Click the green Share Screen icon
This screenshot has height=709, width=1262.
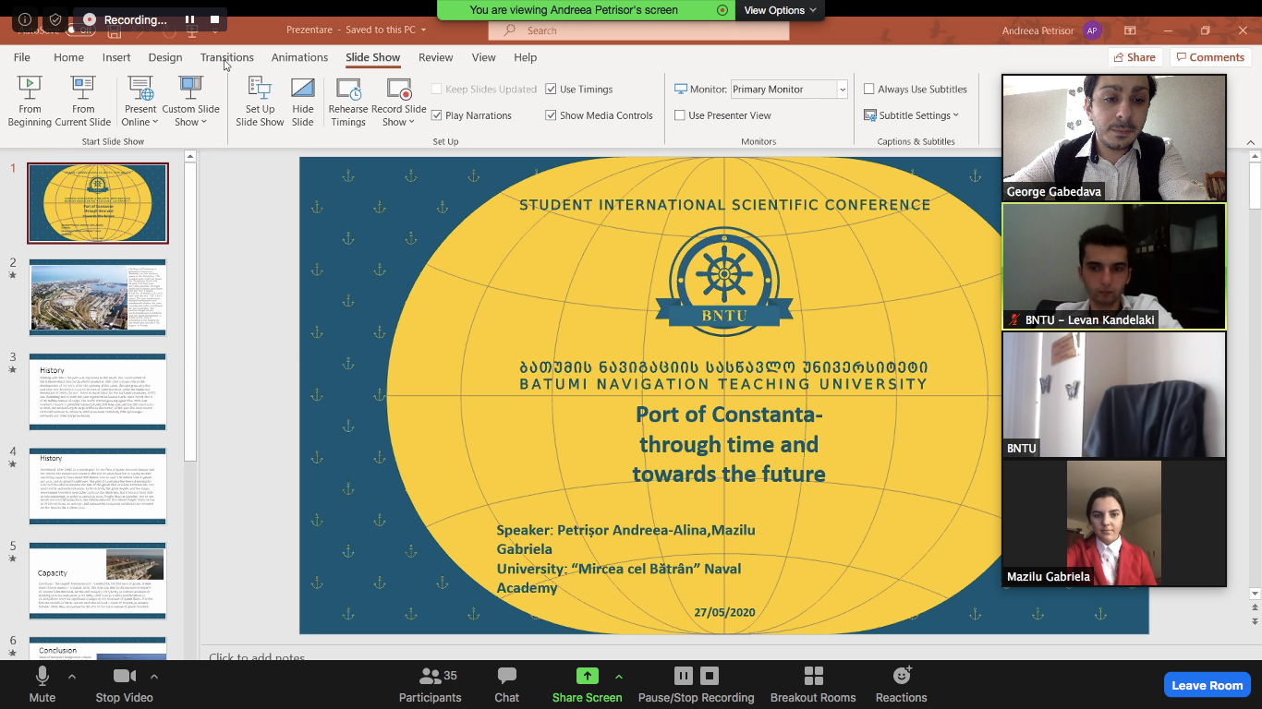click(x=587, y=676)
